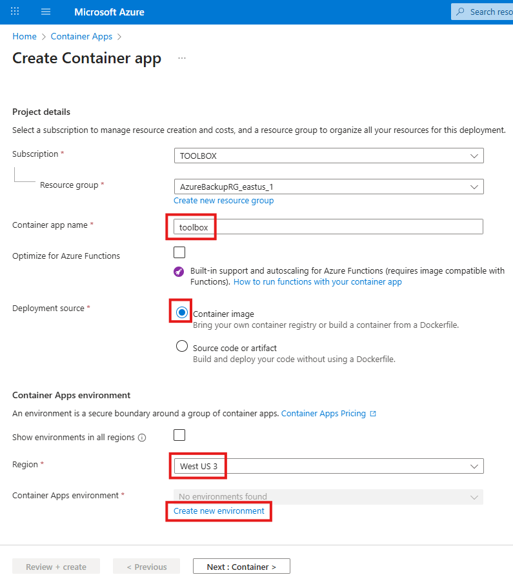
Task: Click the Azure Functions support info badge
Action: pos(179,271)
